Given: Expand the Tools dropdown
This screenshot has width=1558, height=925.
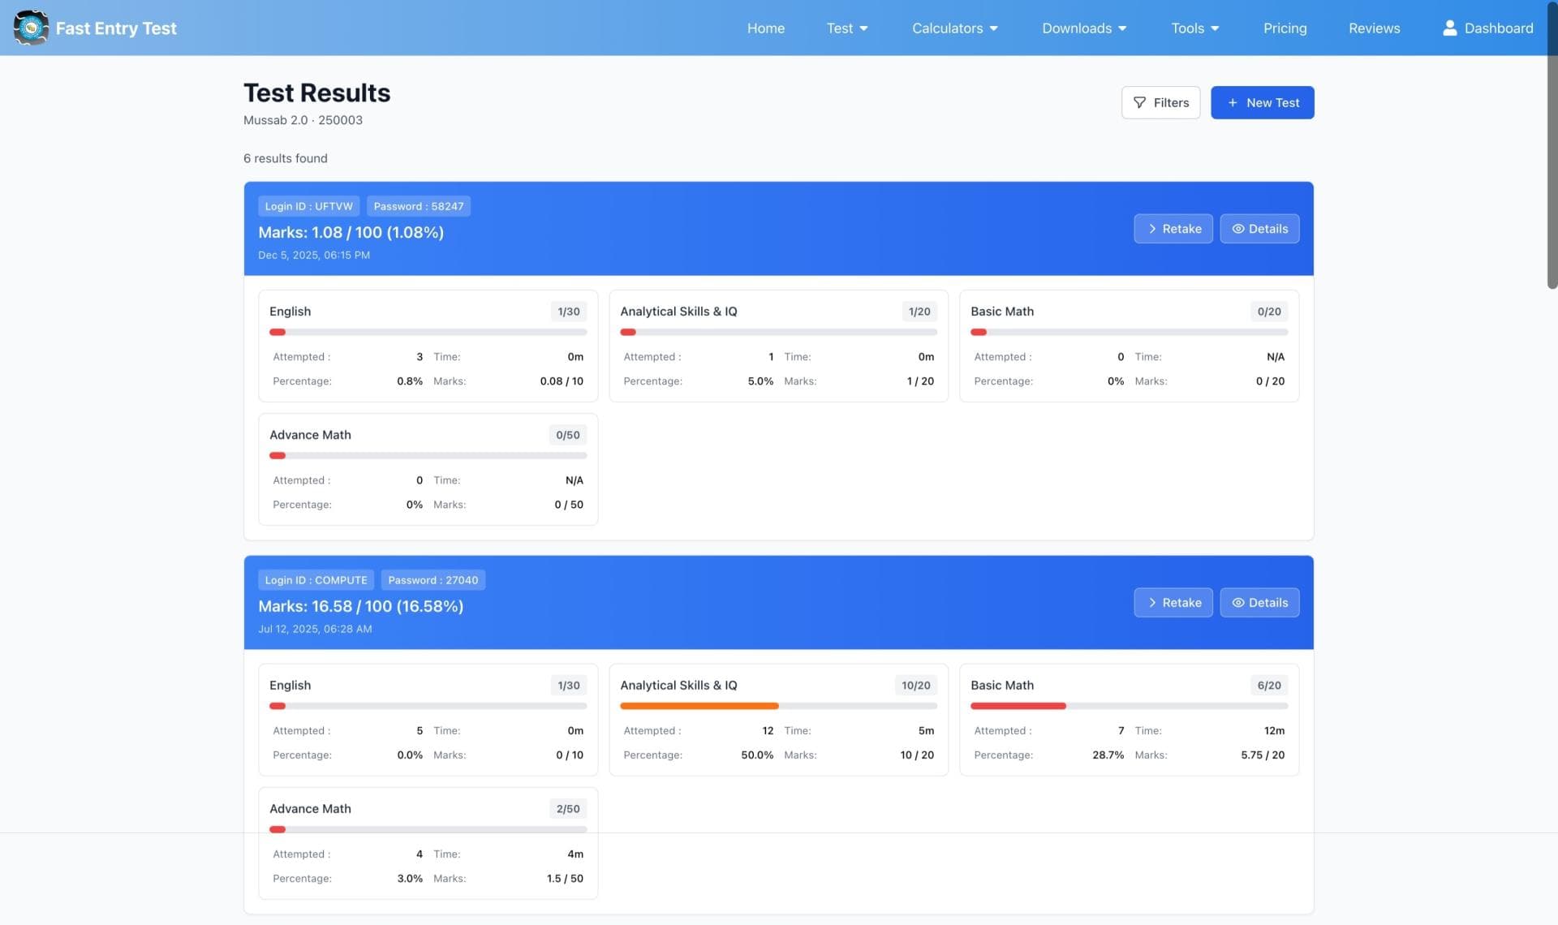Looking at the screenshot, I should (1194, 28).
